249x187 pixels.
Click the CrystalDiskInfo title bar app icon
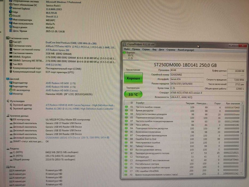[125, 44]
